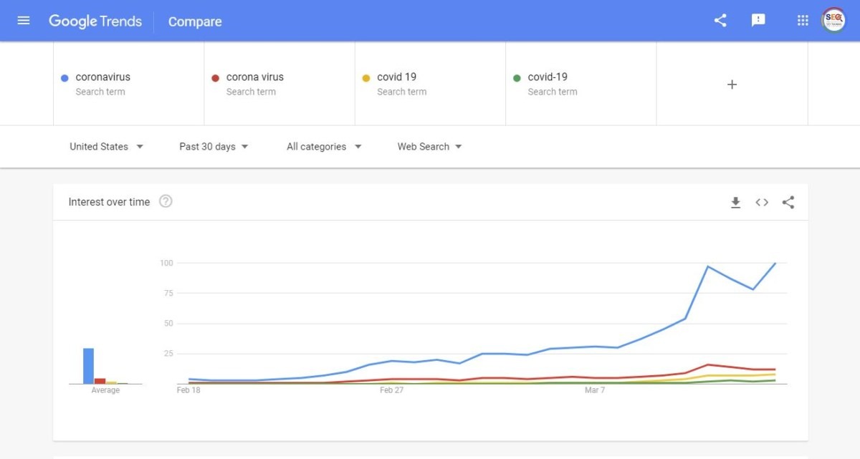Share this comparison via header icon
The width and height of the screenshot is (860, 459).
(720, 21)
